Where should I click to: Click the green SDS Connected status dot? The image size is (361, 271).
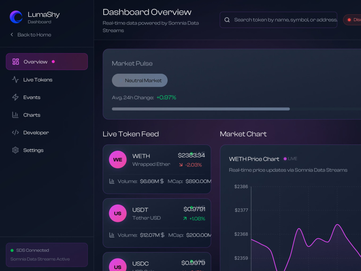coord(12,250)
